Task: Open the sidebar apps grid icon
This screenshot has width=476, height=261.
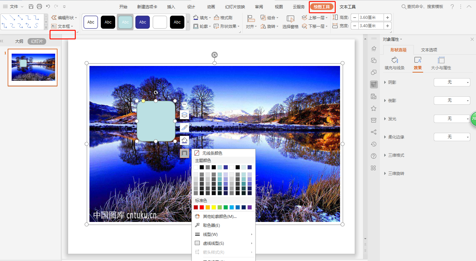Action: 374,168
